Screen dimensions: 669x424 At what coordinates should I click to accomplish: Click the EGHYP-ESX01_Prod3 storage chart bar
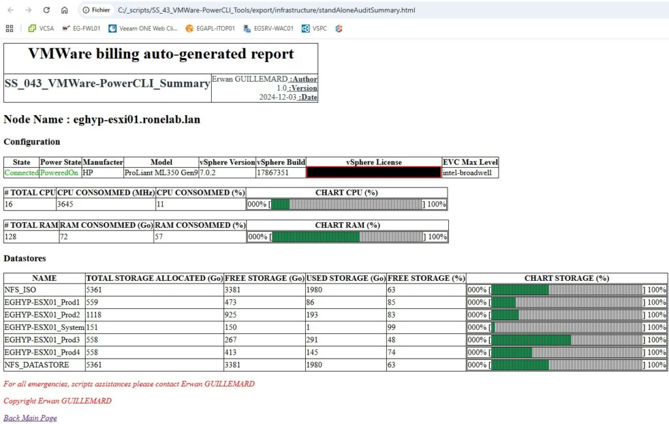pos(566,340)
